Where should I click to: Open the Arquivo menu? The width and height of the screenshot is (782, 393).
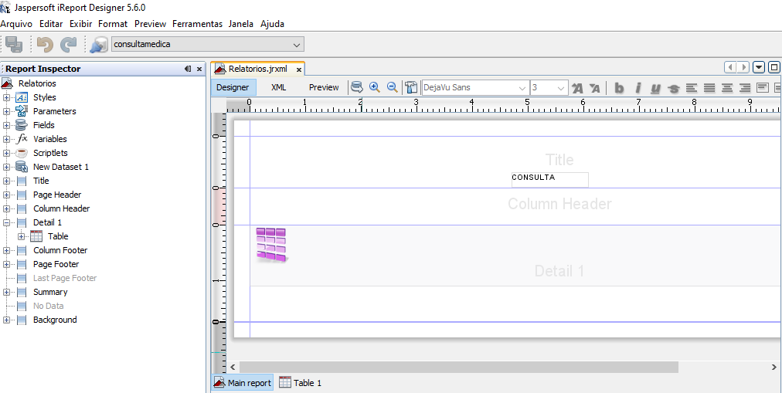coord(16,24)
